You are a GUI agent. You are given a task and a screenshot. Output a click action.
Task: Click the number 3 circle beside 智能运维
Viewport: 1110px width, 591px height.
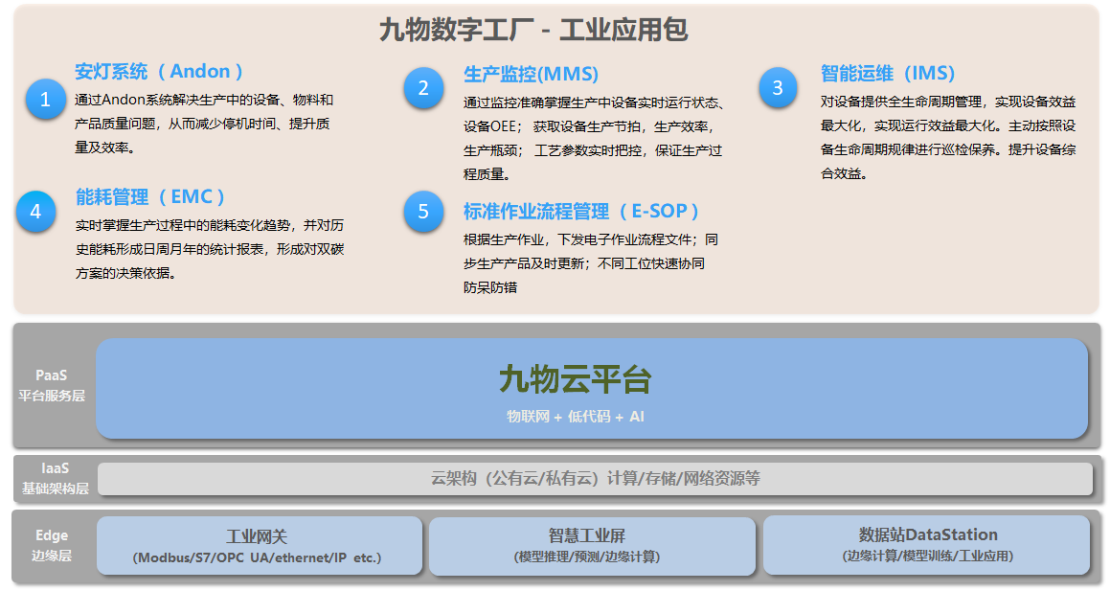pos(778,88)
